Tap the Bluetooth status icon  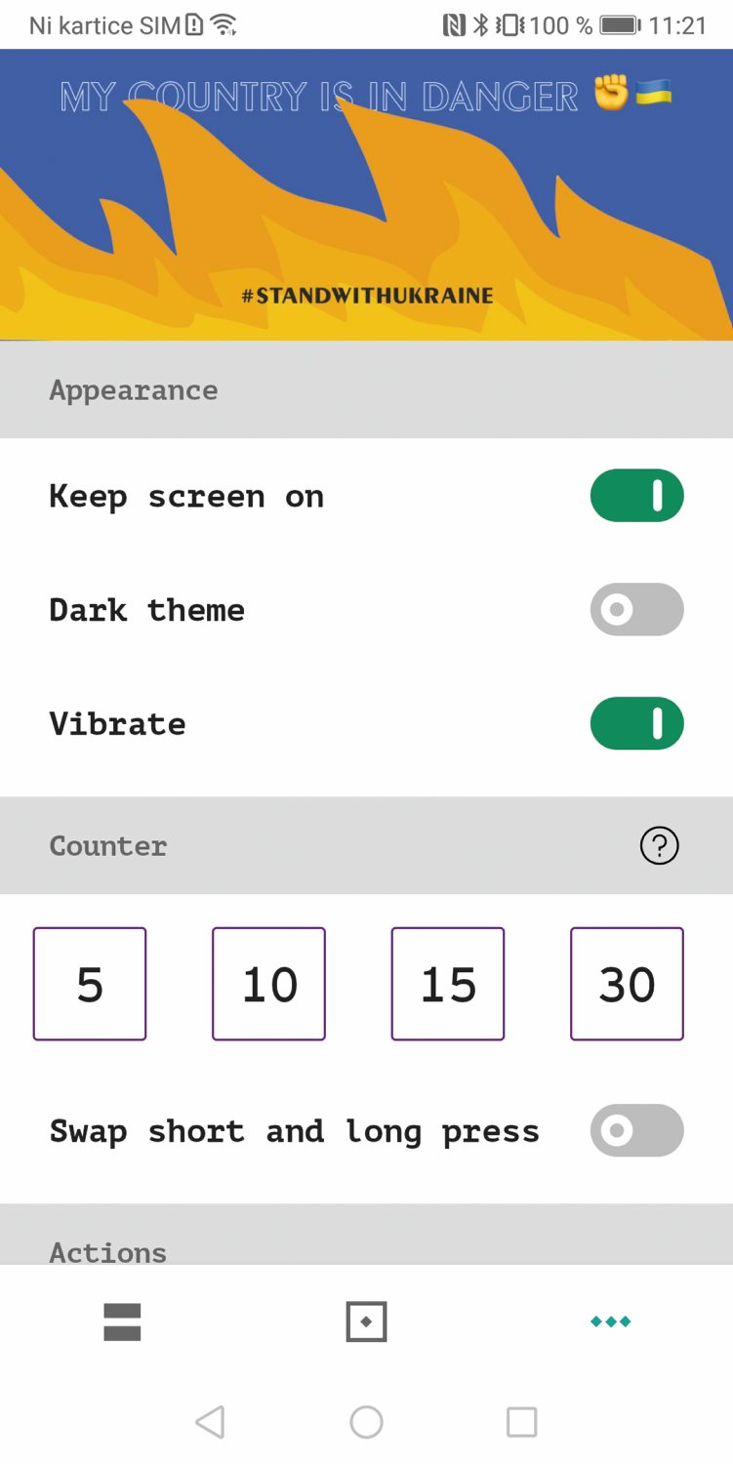pyautogui.click(x=480, y=25)
